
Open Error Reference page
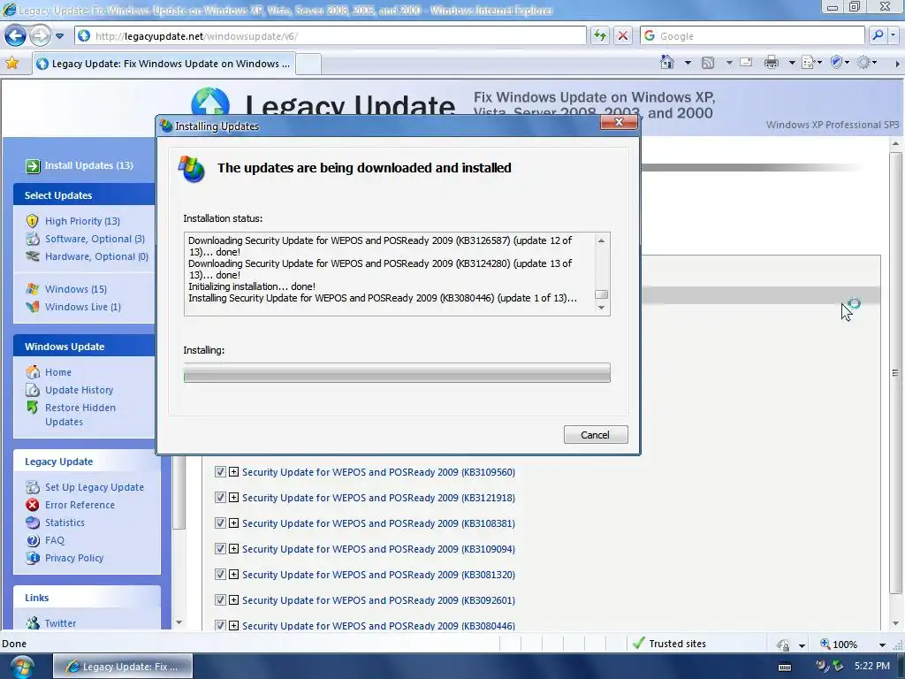point(80,505)
